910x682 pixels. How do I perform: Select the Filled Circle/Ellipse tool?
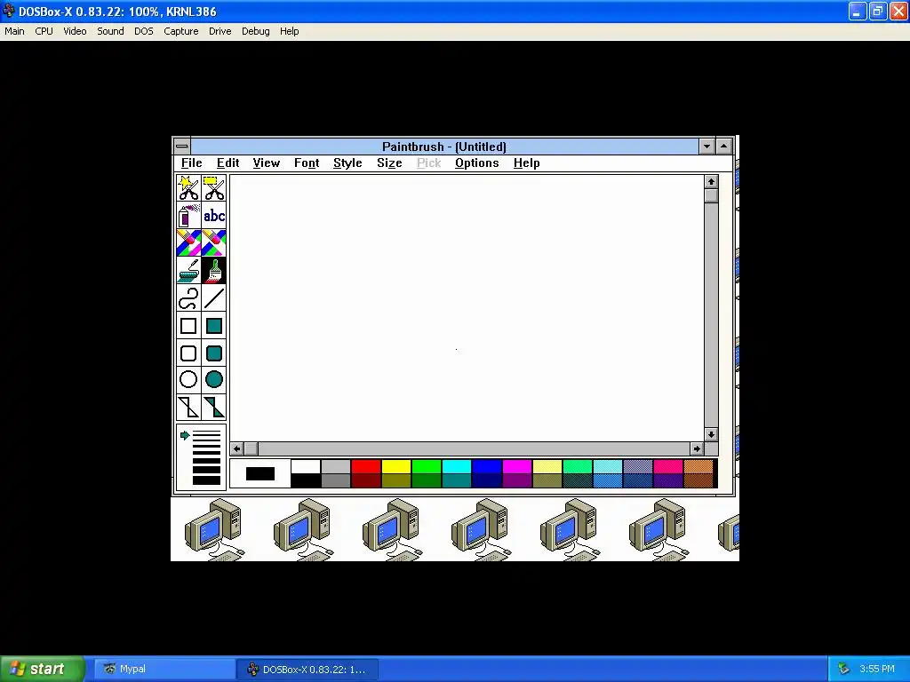point(214,380)
